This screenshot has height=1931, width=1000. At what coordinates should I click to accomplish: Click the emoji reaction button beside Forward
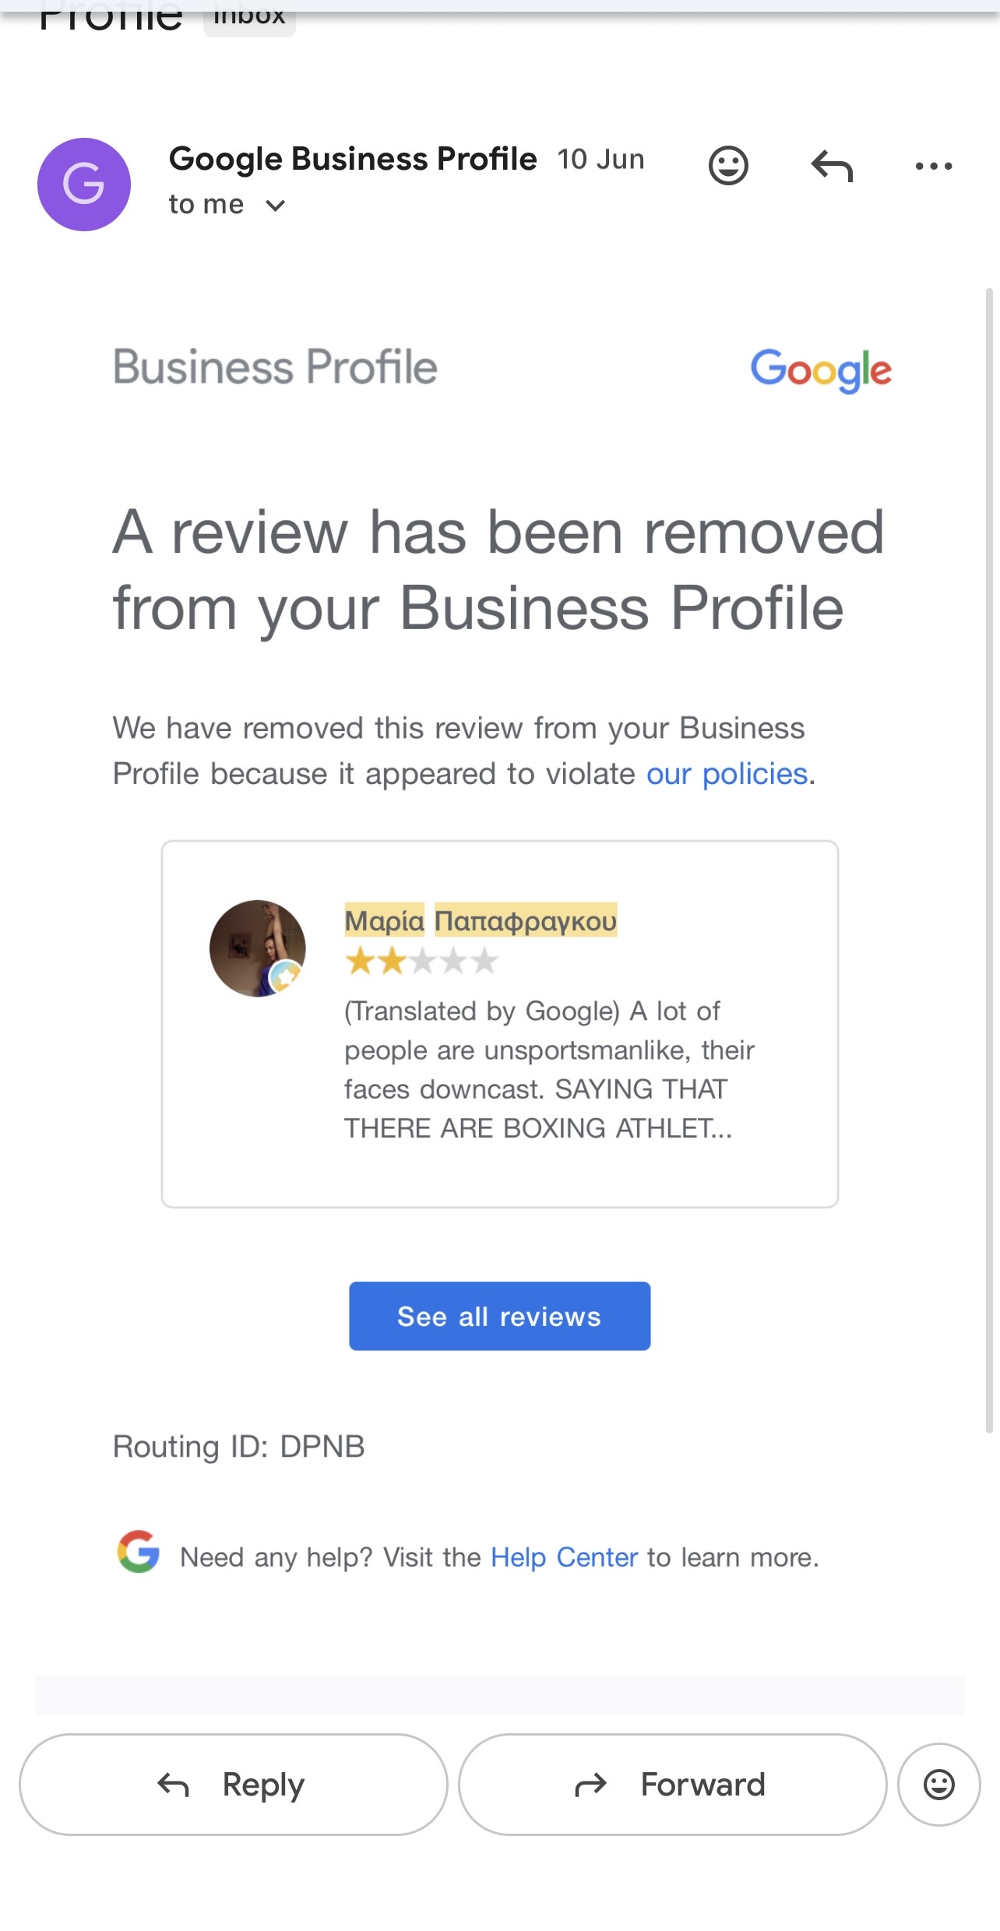tap(938, 1784)
